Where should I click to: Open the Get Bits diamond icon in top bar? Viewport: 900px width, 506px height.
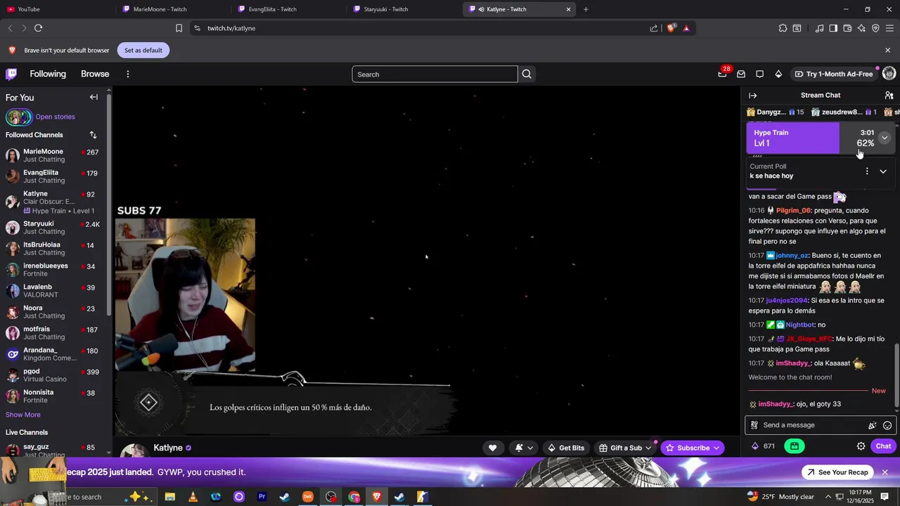tap(778, 74)
